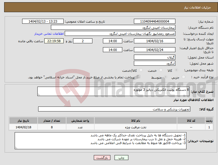
Task: Click the general description textarea about dialysis units
Action: coord(113,91)
